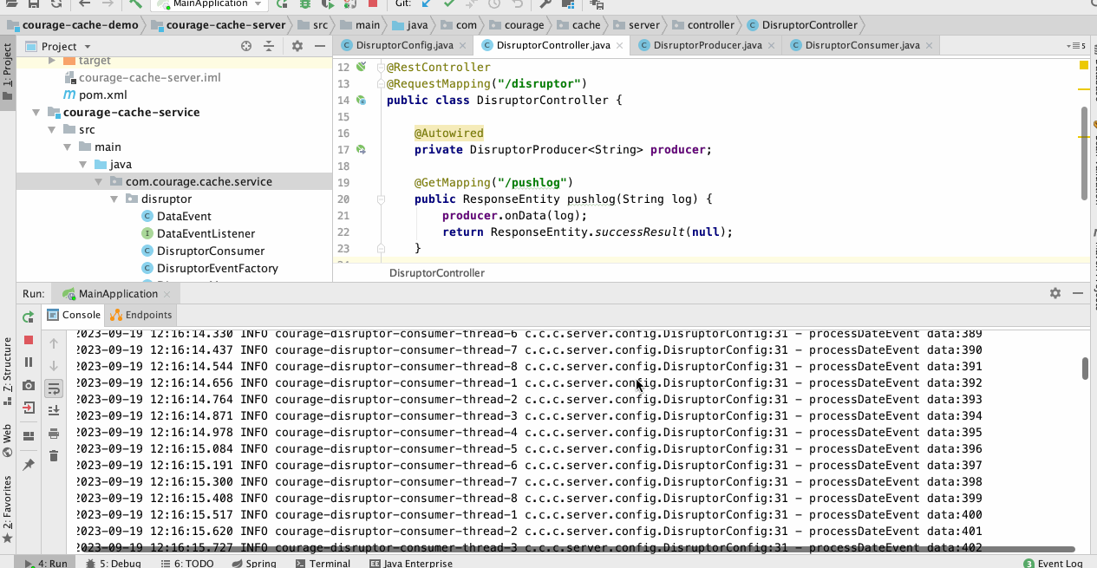Switch to DisruptorProducer.java tab

coord(706,45)
